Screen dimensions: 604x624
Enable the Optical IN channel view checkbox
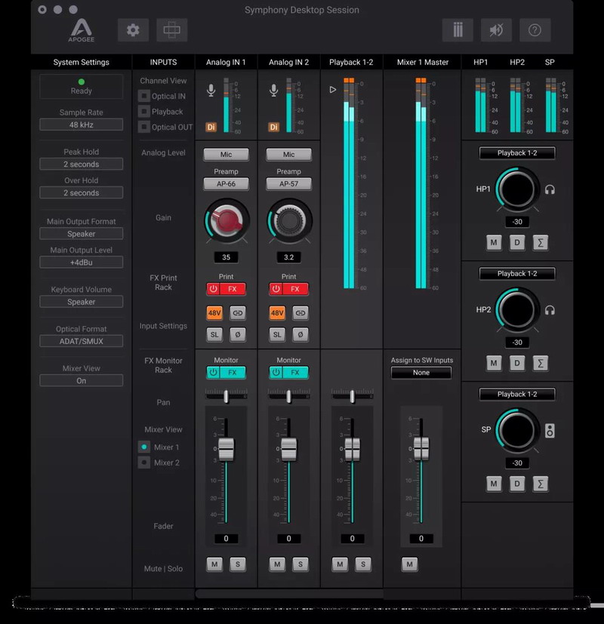point(143,96)
